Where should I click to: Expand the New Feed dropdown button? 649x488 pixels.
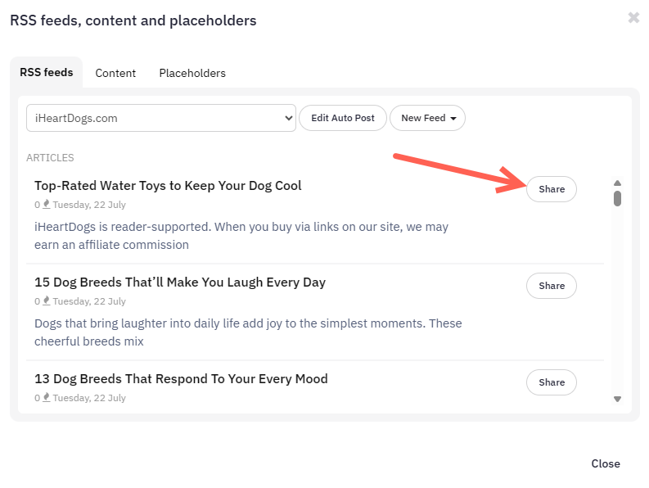coord(427,118)
